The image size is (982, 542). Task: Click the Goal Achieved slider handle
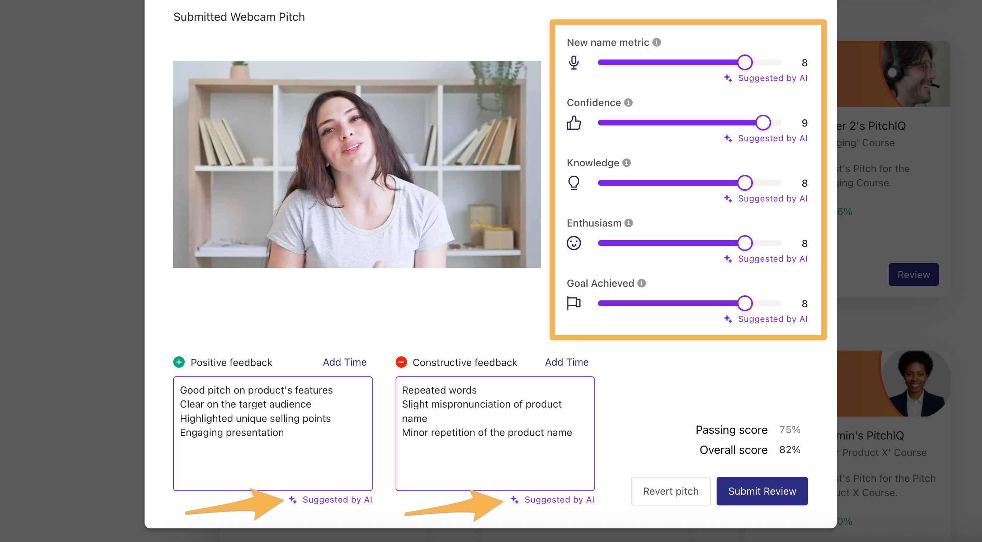point(745,303)
